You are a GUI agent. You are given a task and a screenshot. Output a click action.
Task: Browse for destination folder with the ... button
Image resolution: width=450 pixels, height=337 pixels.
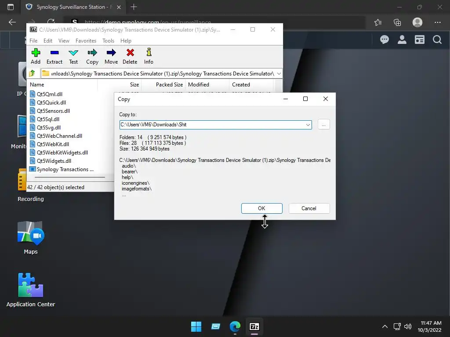point(324,125)
